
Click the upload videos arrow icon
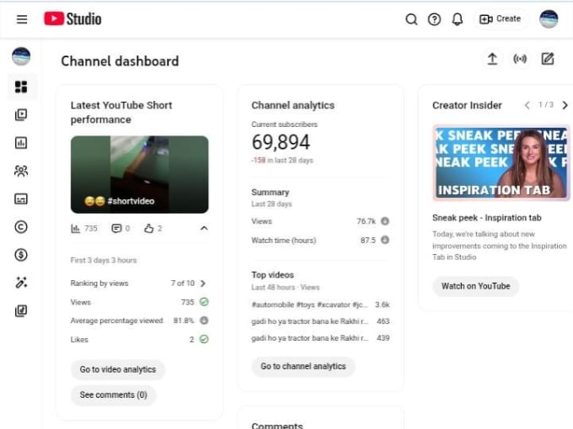coord(492,59)
